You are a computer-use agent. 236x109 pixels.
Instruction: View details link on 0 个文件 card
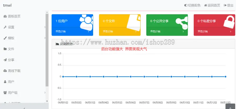pos(108,32)
